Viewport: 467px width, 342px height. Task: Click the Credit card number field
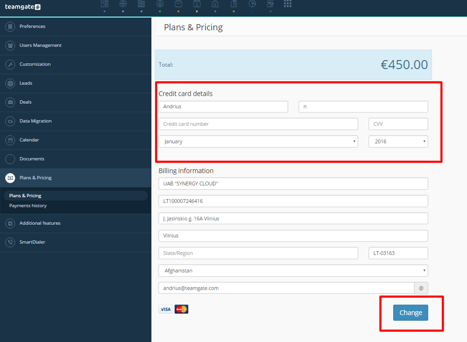point(258,124)
